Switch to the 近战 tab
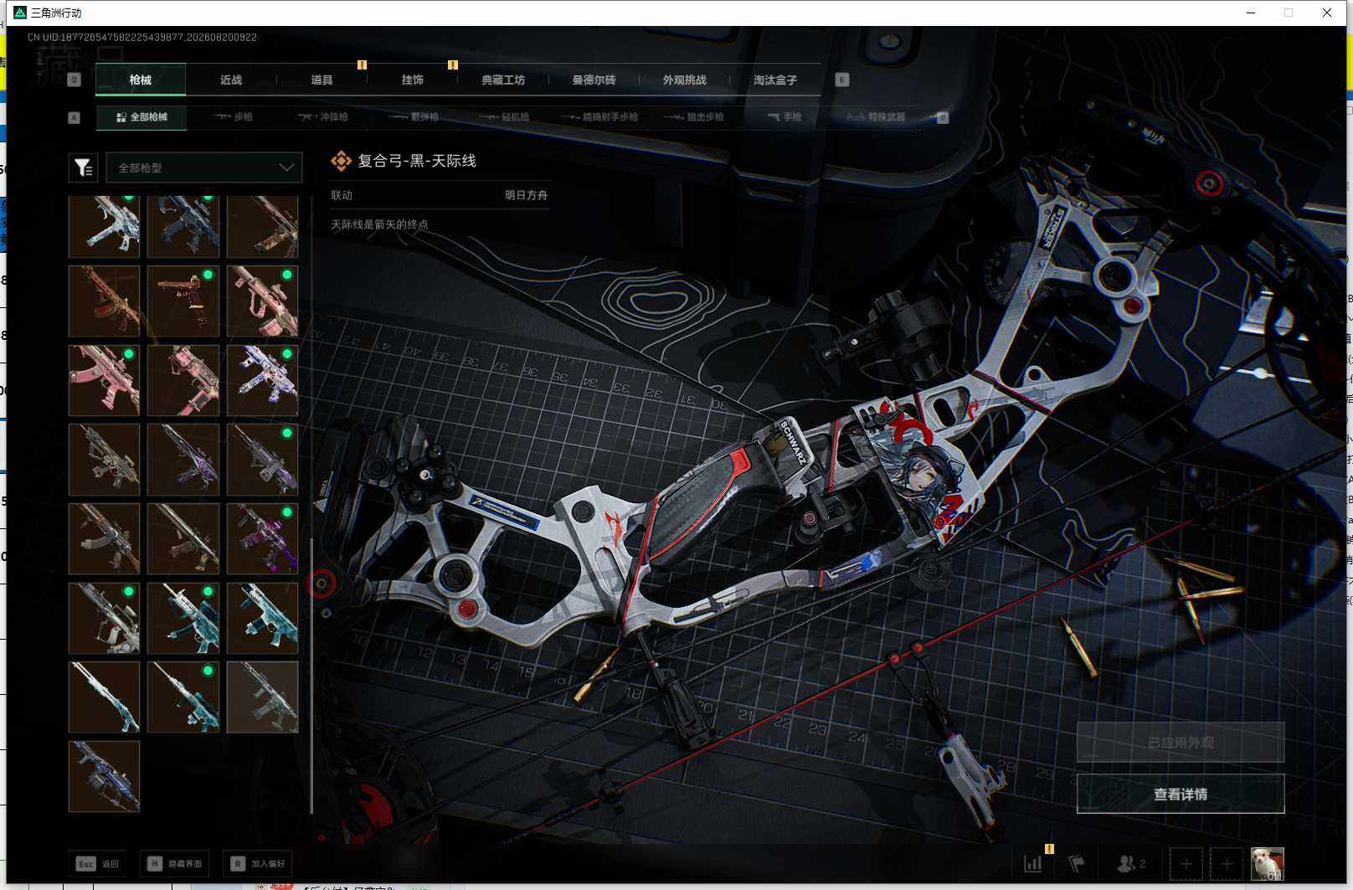This screenshot has height=890, width=1353. pos(231,80)
